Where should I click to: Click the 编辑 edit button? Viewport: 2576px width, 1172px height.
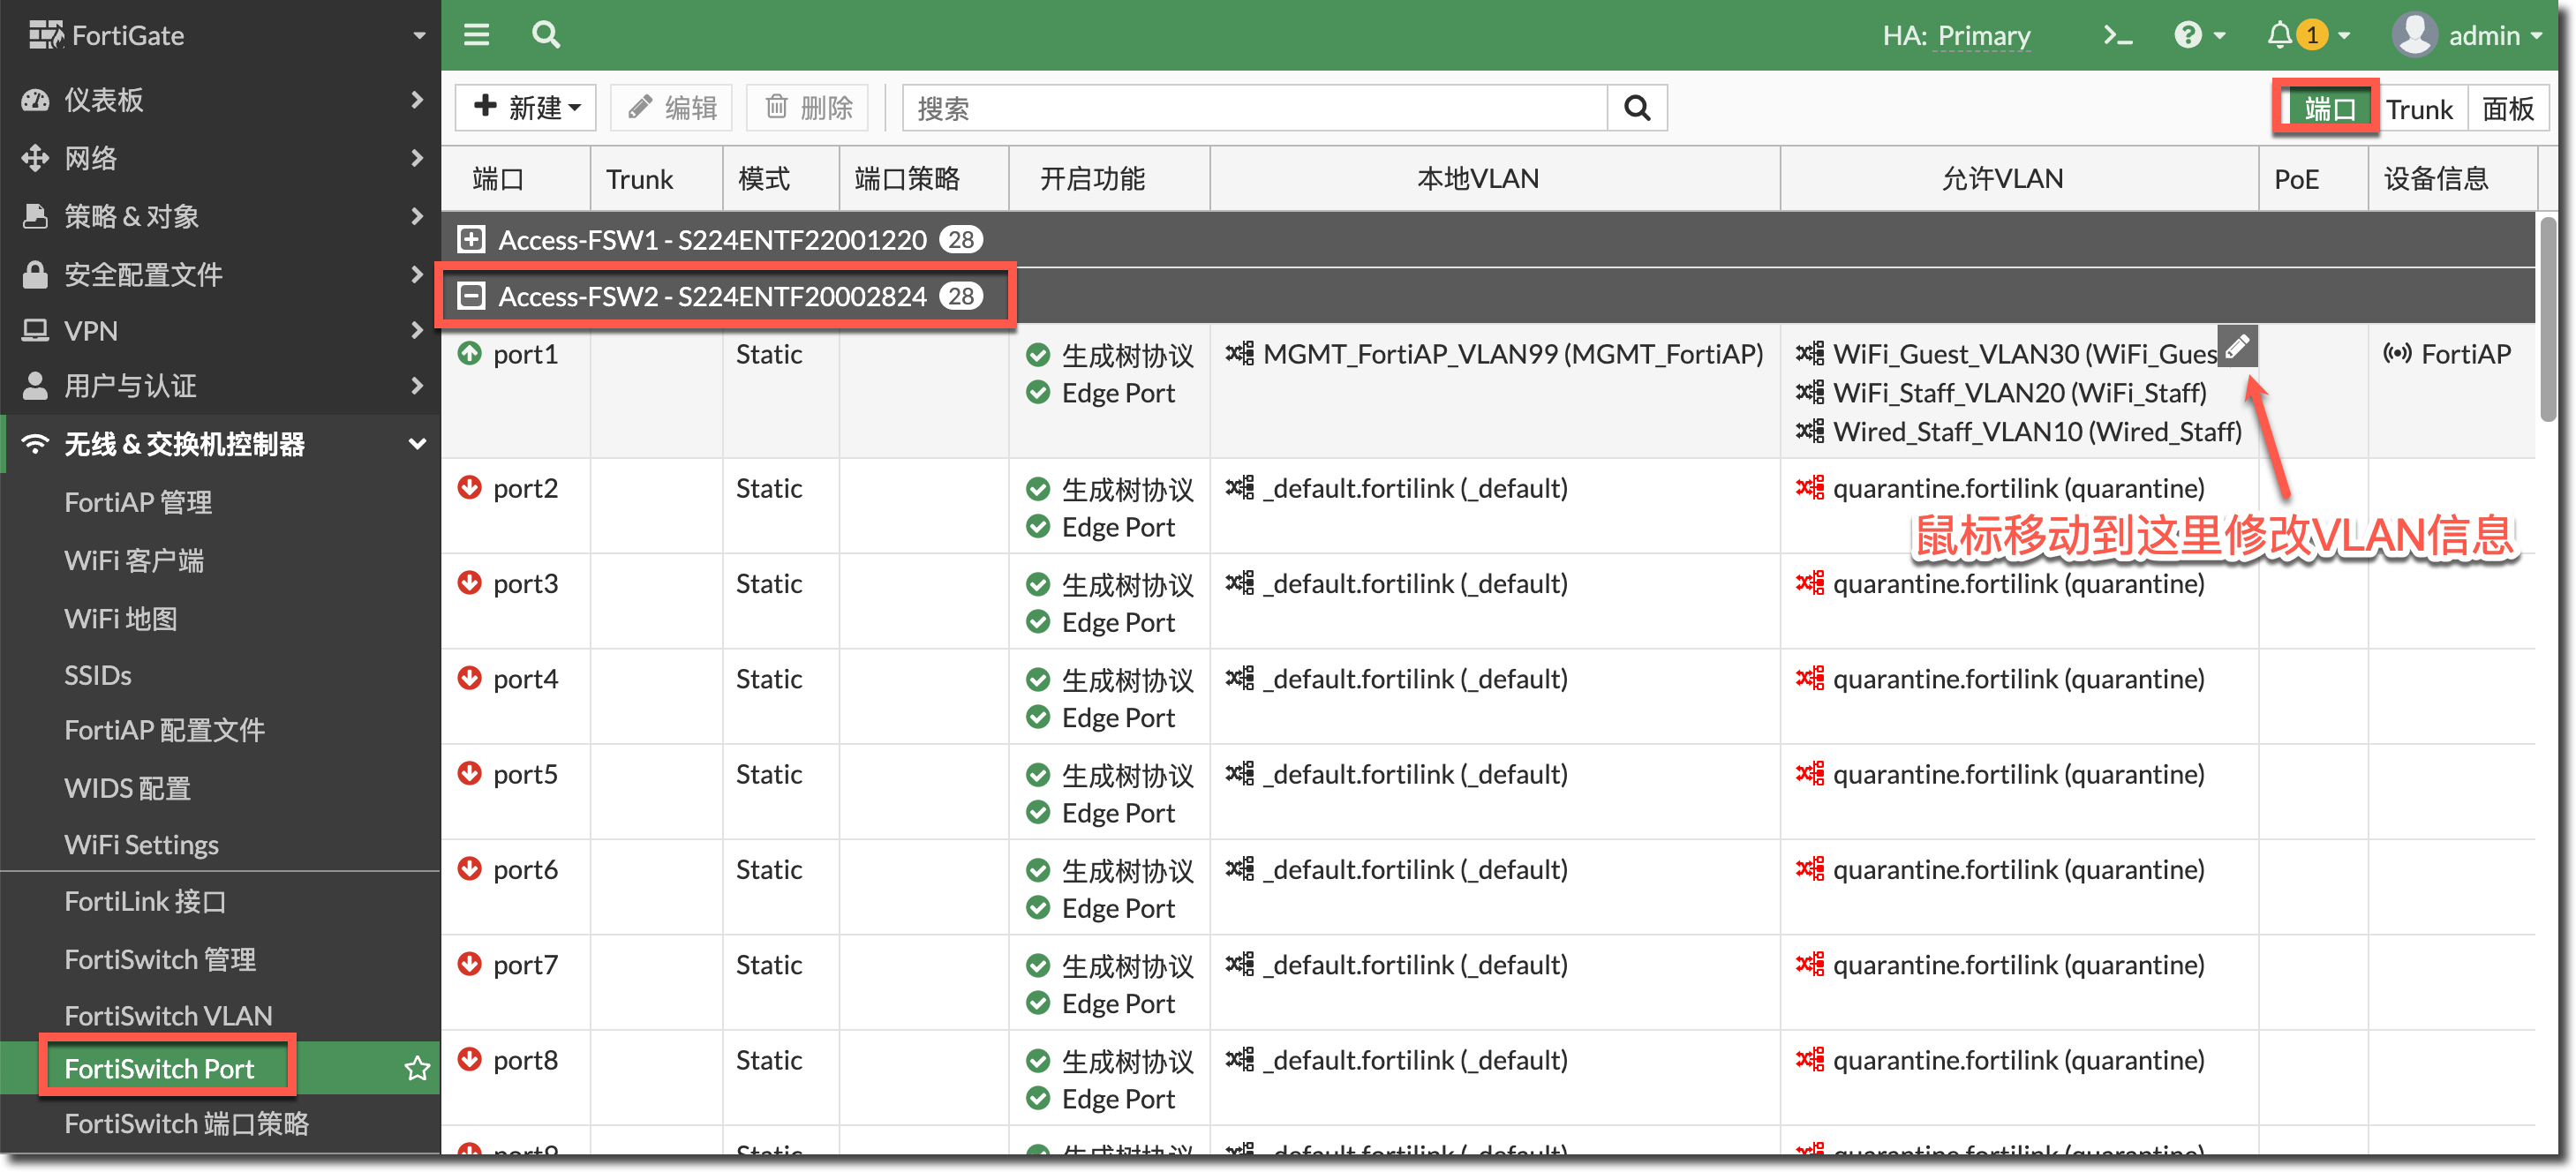(x=672, y=108)
